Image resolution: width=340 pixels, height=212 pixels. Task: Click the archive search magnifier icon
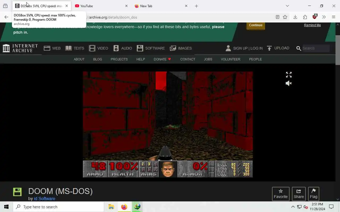tap(299, 48)
